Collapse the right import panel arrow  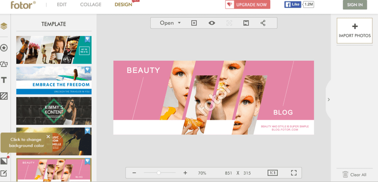click(328, 99)
